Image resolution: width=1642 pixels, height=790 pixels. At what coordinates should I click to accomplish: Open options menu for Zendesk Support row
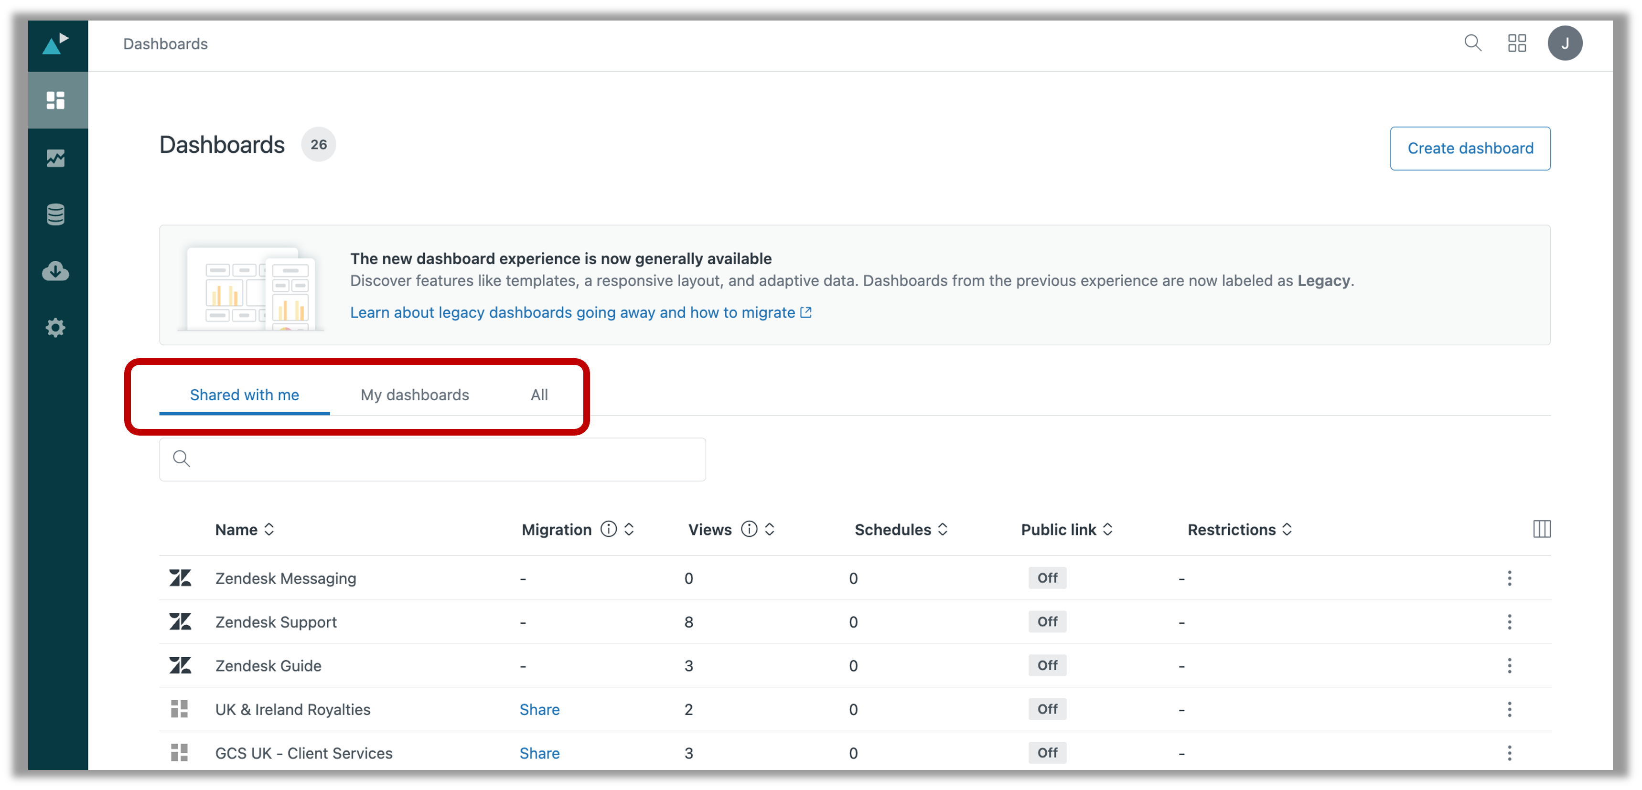pos(1509,622)
